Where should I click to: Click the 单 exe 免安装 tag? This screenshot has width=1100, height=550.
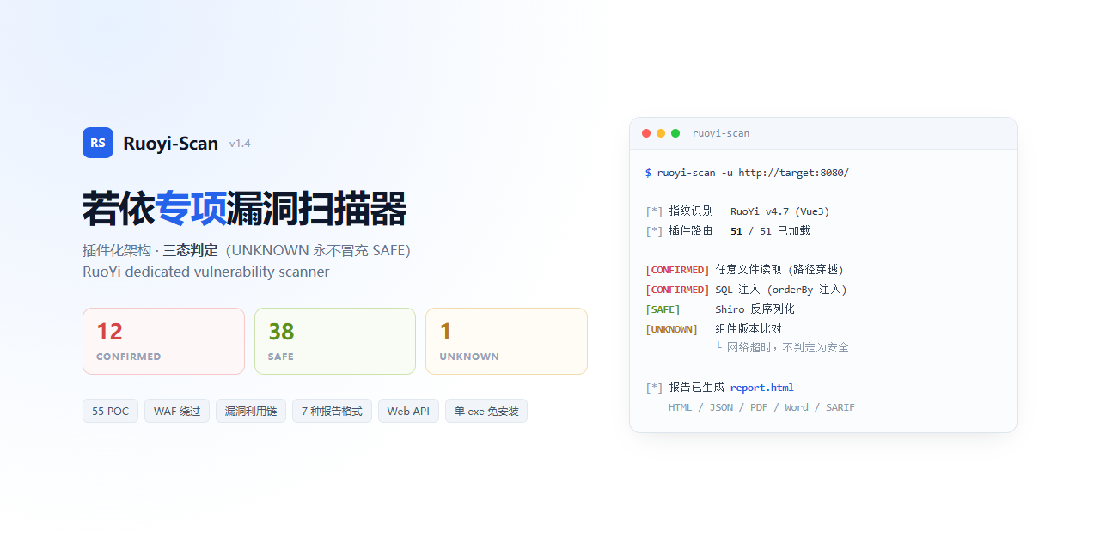486,411
